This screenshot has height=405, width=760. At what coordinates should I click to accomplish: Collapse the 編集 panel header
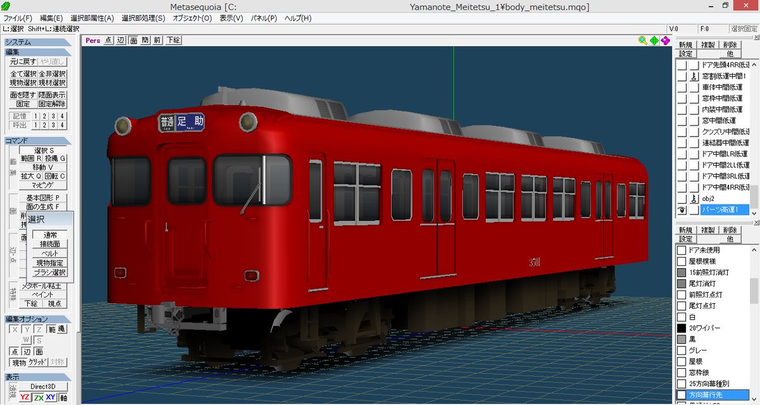tap(38, 52)
